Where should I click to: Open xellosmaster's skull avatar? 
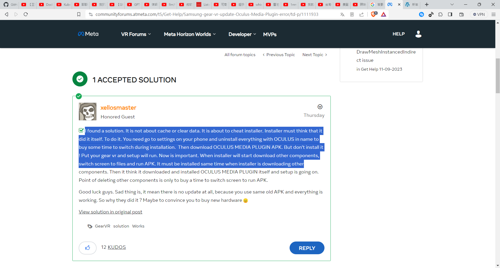pos(87,111)
